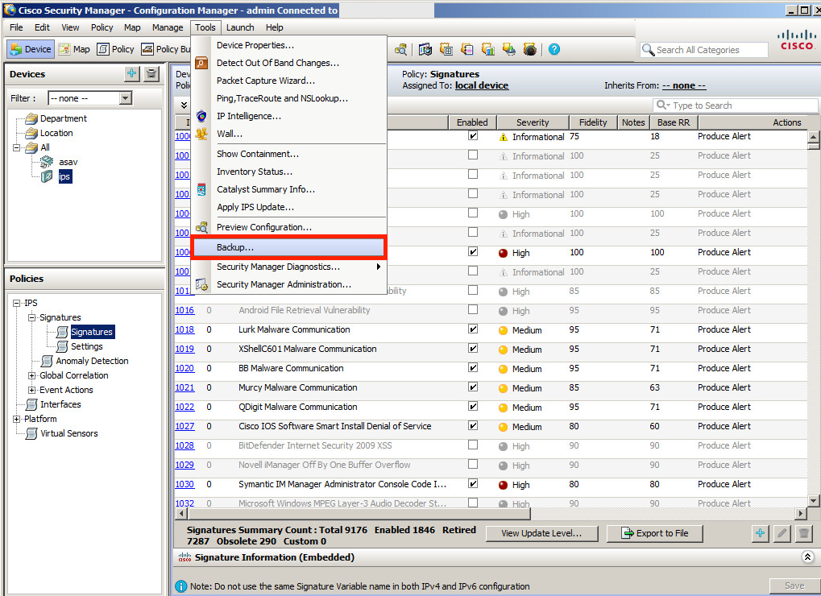Edit the signature using the pencil icon
821x596 pixels.
point(782,533)
